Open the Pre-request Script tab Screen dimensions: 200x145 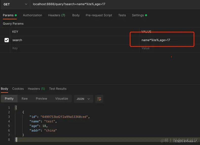99,15
